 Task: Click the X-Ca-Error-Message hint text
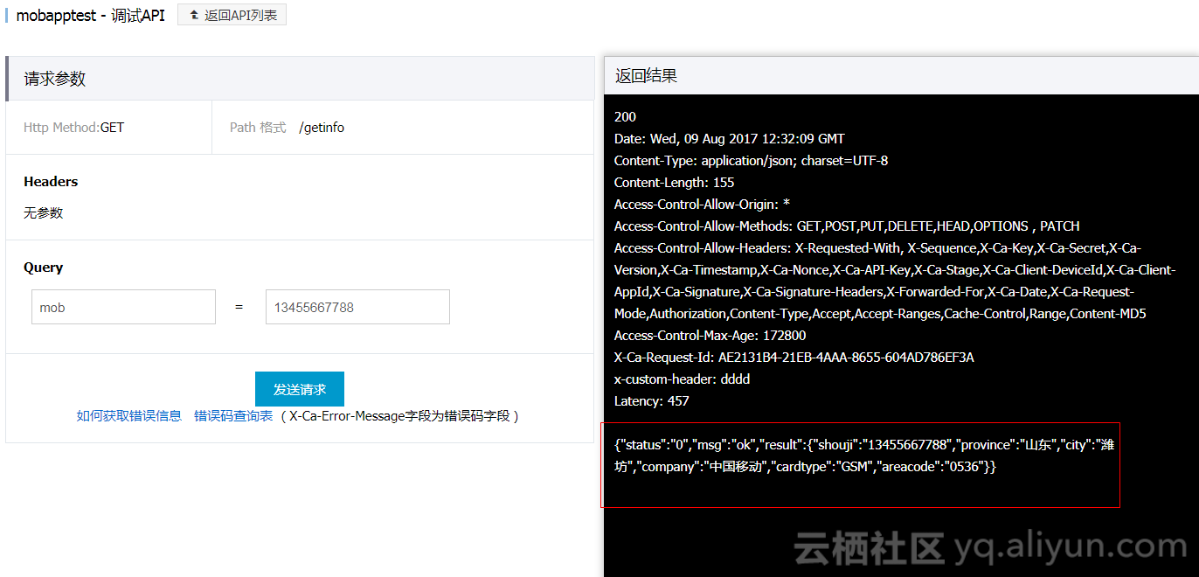click(399, 416)
